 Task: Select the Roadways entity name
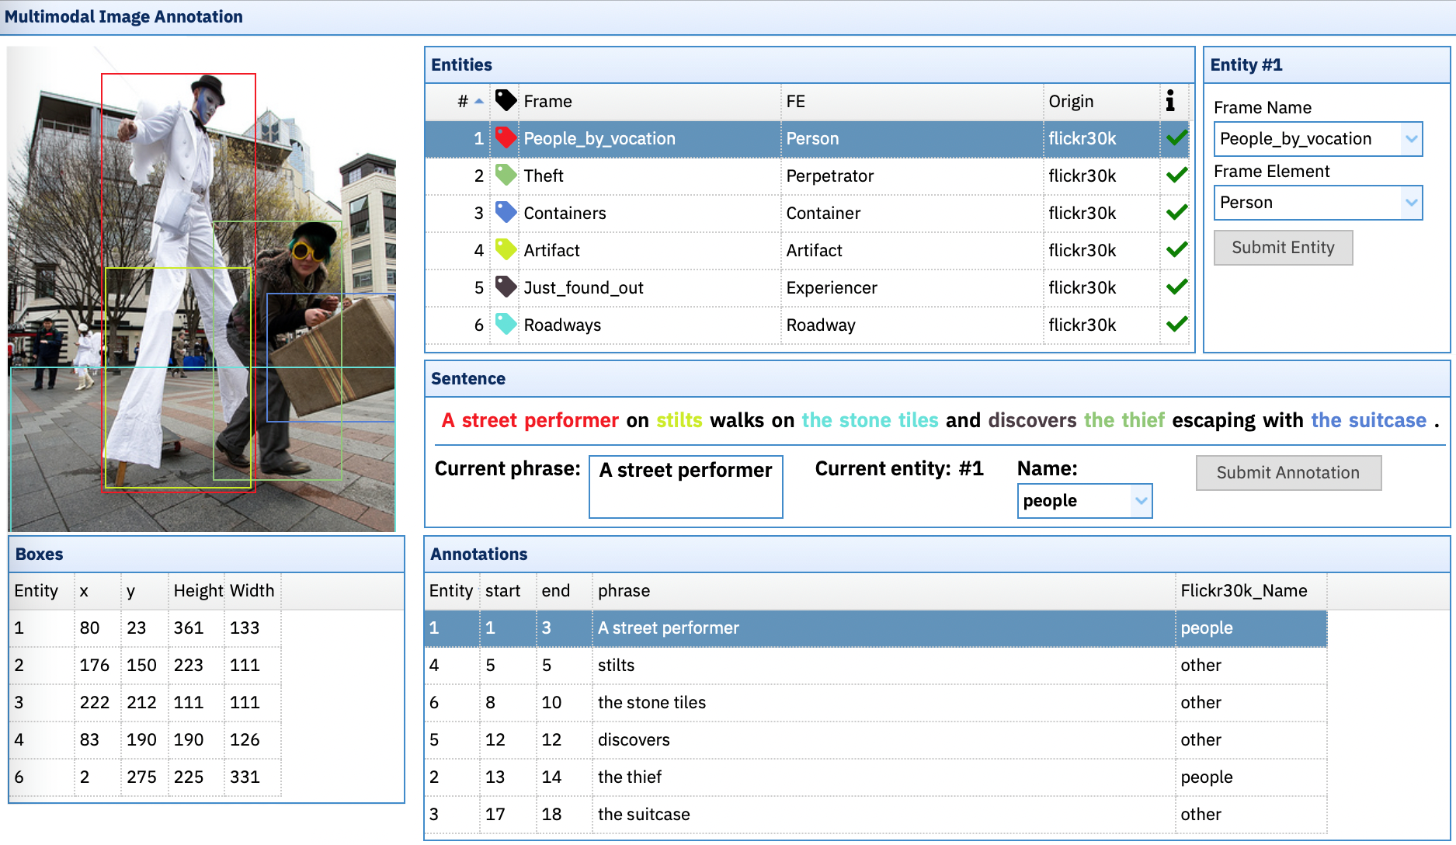(562, 325)
